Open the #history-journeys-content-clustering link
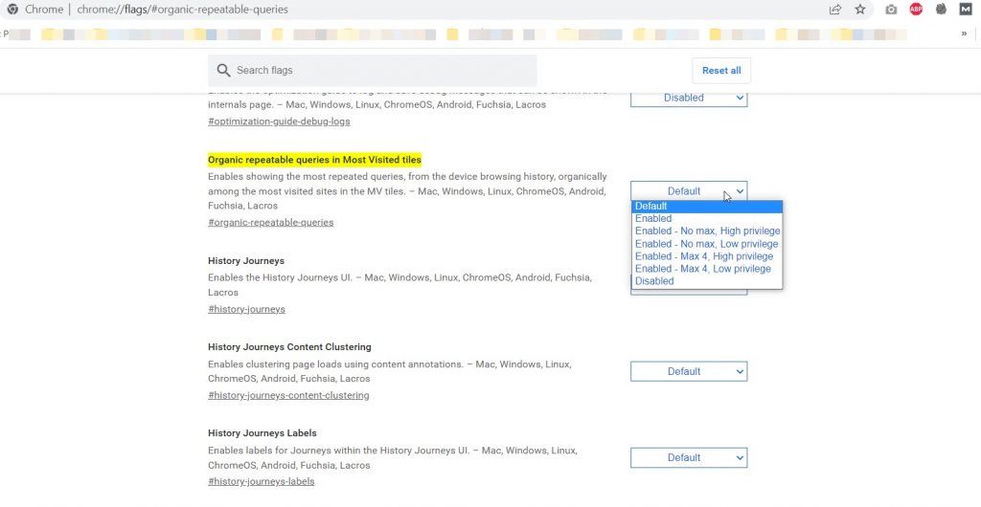981x507 pixels. [288, 395]
